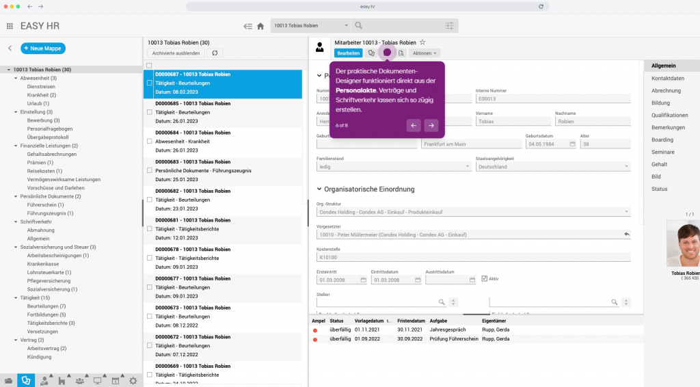Viewport: 700px width, 387px height.
Task: Collapse the Organisatorische Einordnung section
Action: [319, 189]
